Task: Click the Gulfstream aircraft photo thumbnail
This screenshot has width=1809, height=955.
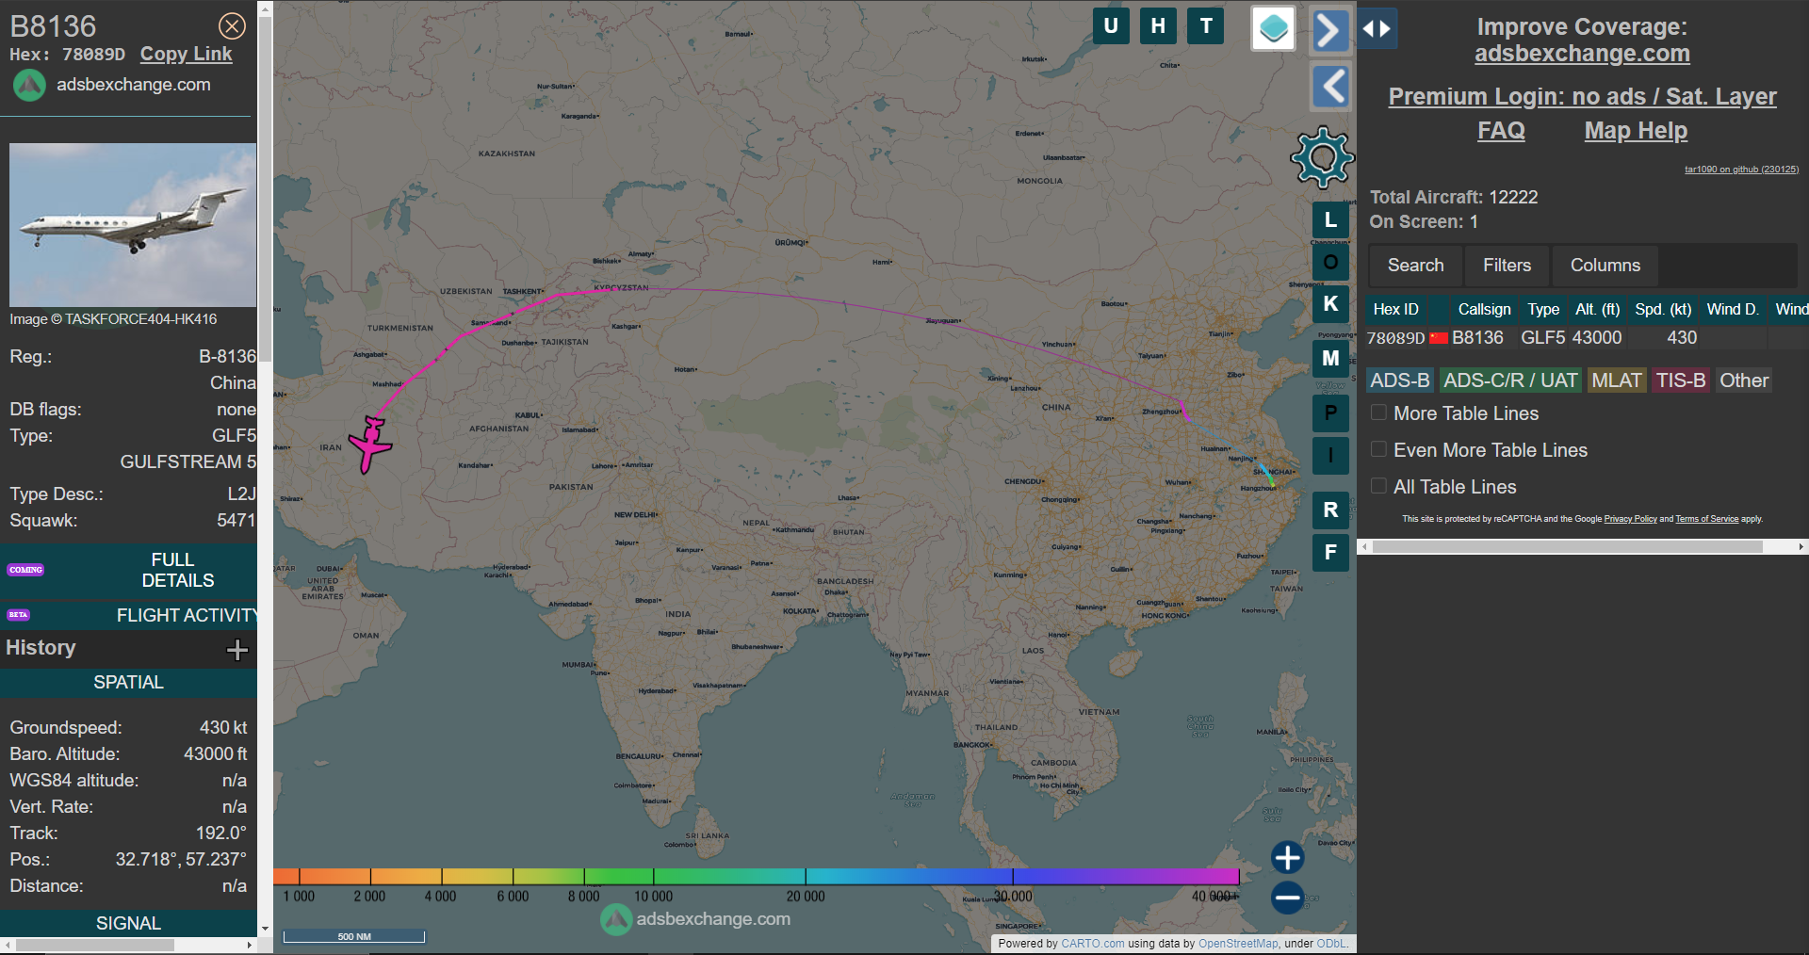Action: pyautogui.click(x=133, y=225)
